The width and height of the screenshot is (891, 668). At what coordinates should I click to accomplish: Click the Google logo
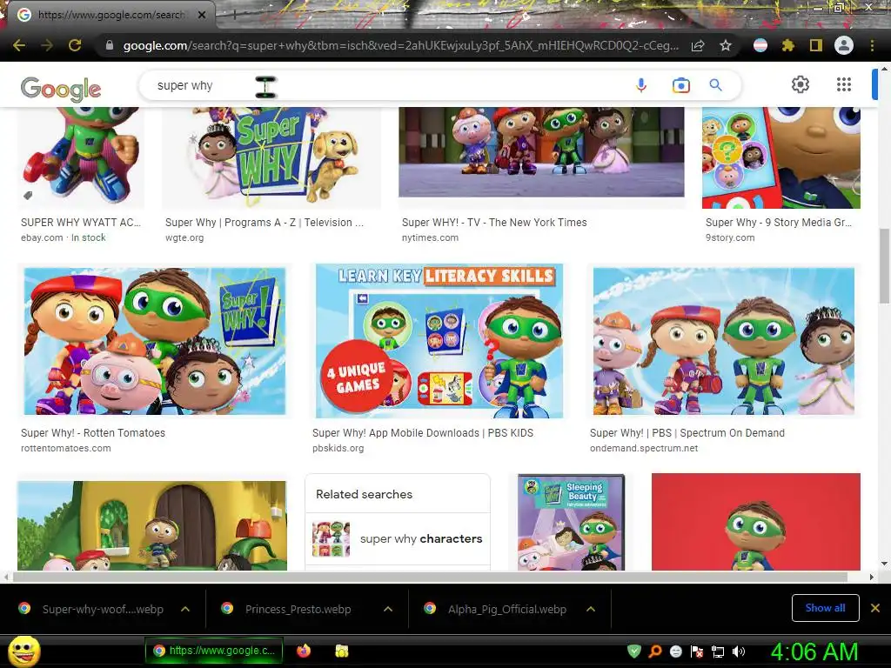pos(61,89)
